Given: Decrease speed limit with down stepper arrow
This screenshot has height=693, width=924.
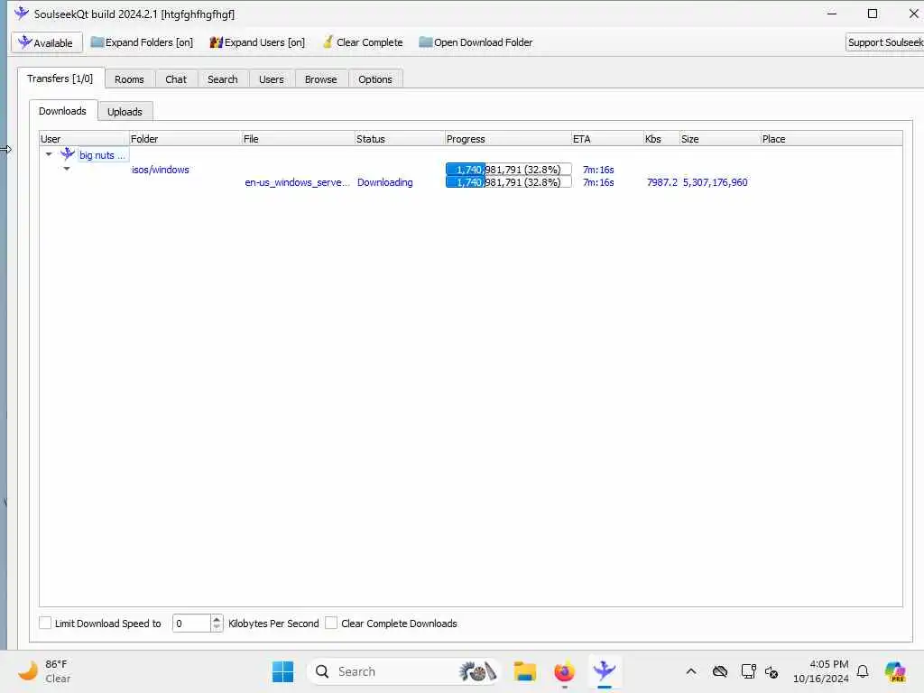Looking at the screenshot, I should 217,628.
